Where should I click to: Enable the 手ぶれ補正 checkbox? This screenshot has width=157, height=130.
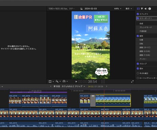tap(138, 73)
